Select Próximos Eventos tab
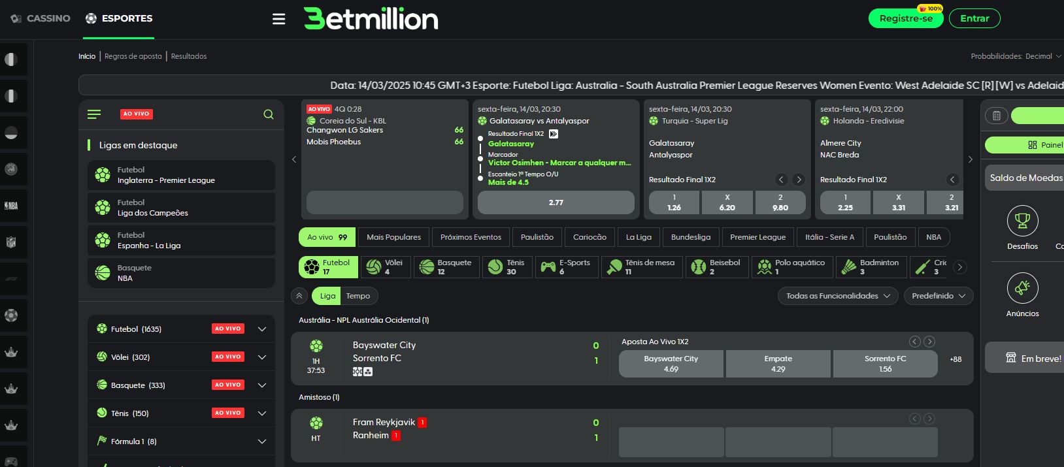1064x467 pixels. point(471,237)
